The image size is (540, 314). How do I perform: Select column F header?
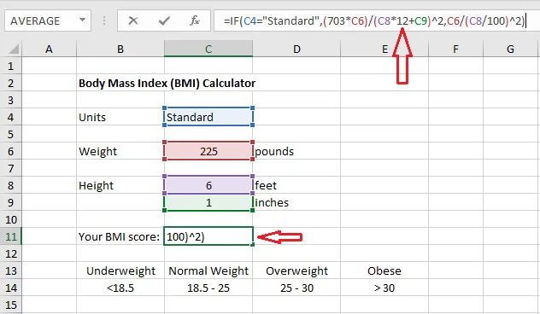pyautogui.click(x=455, y=49)
